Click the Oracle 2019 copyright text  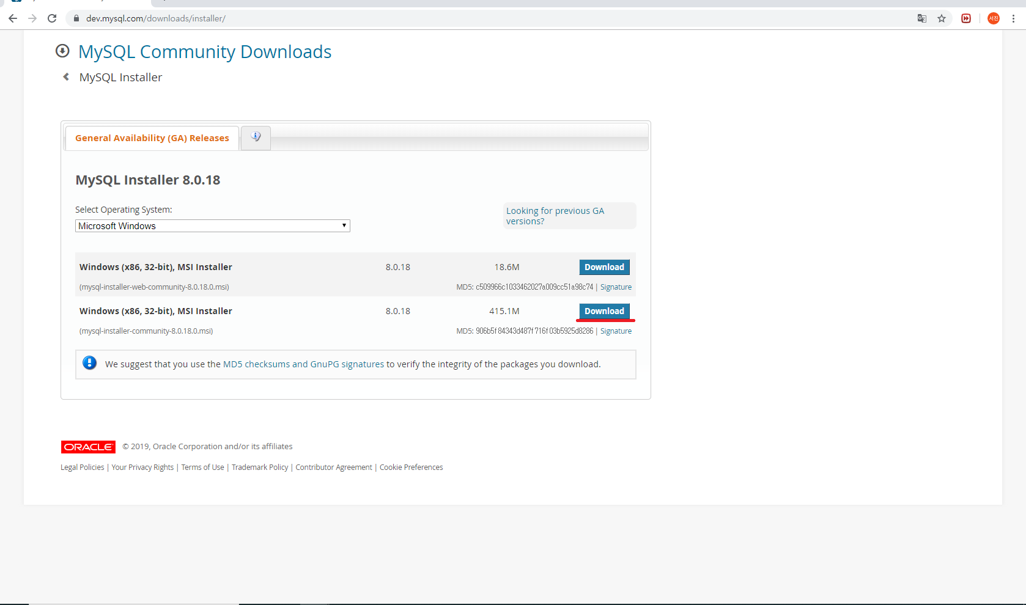[207, 447]
